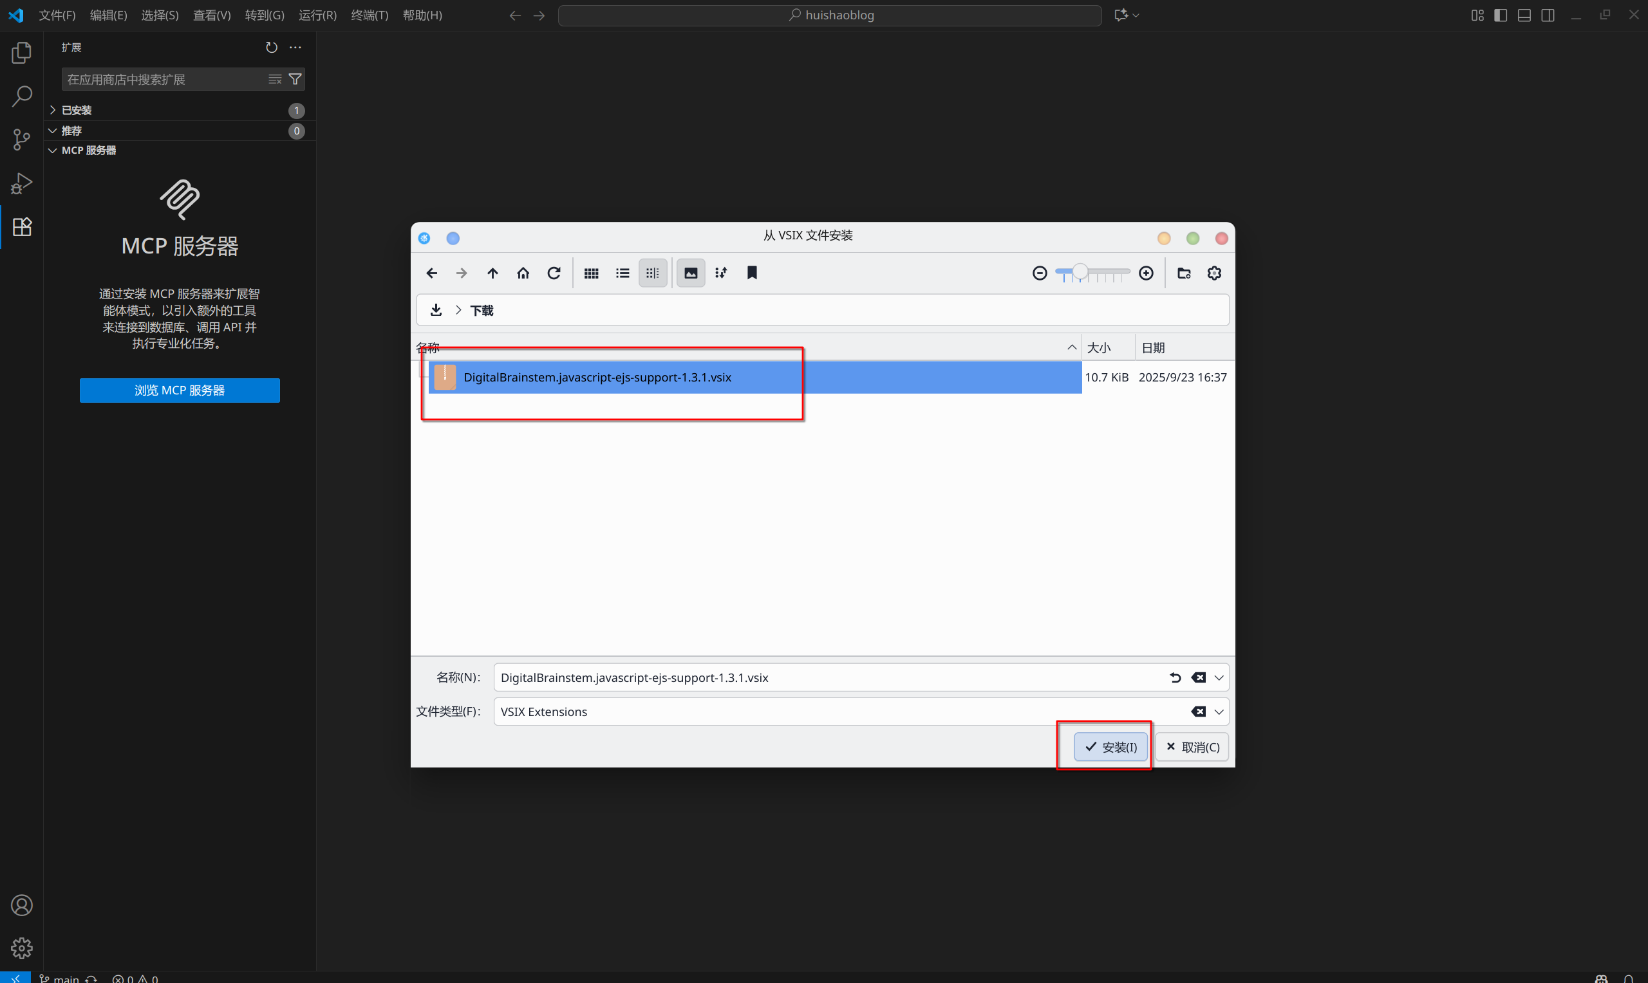Click the home folder icon in dialog
This screenshot has width=1648, height=983.
[x=523, y=273]
